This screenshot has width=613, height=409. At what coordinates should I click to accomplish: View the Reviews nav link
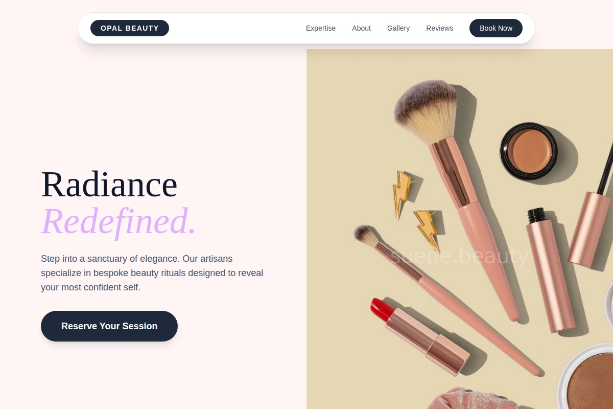tap(440, 28)
